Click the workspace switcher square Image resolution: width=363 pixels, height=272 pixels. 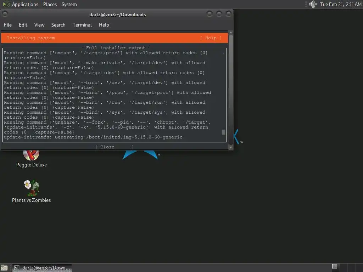[335, 266]
